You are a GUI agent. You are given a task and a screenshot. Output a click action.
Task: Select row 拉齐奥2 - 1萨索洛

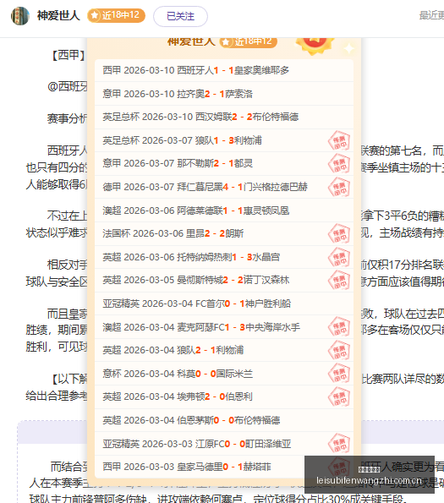(x=224, y=94)
